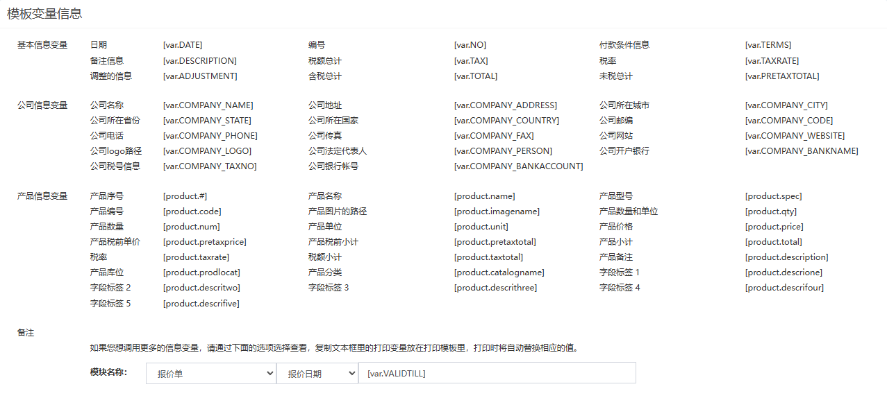This screenshot has height=398, width=887.
Task: Select the [var.COMPANY_LOGO] variable text
Action: [208, 151]
